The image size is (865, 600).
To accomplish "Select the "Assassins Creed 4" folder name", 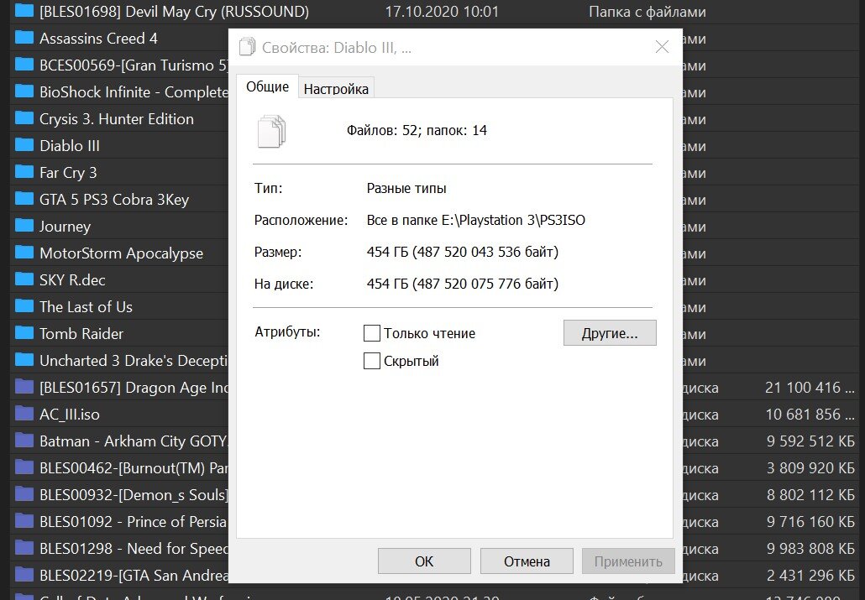I will pyautogui.click(x=98, y=38).
